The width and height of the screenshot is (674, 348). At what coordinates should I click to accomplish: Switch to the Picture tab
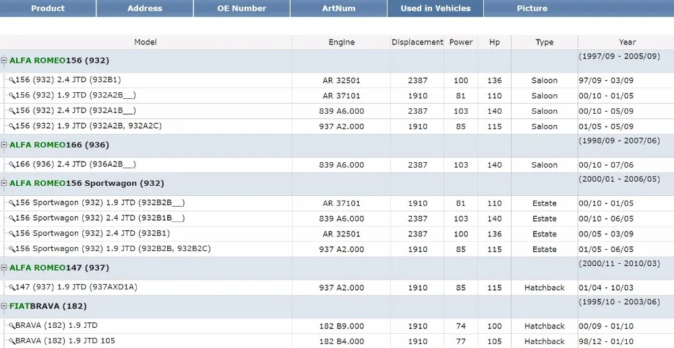pos(532,8)
